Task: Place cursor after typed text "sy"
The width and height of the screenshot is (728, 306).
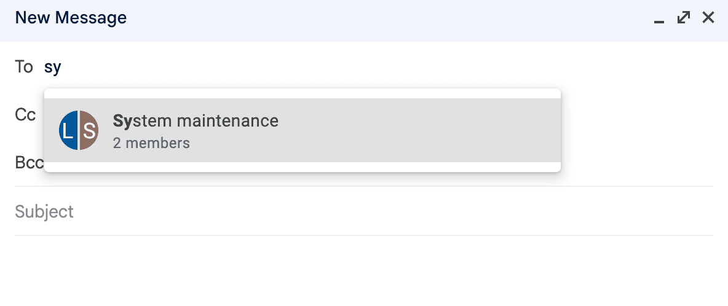Action: coord(62,67)
